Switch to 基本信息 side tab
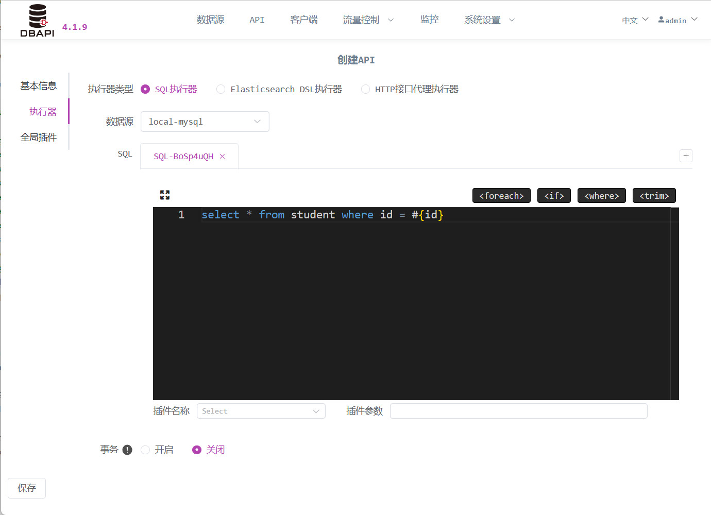The width and height of the screenshot is (711, 515). [x=39, y=85]
